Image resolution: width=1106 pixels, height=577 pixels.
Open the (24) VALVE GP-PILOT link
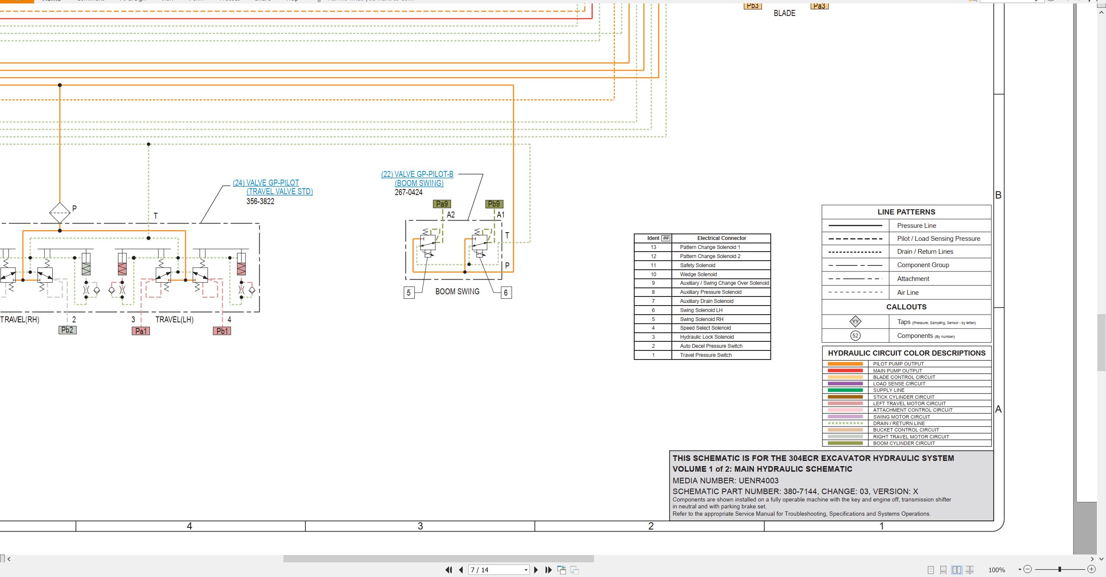click(266, 183)
